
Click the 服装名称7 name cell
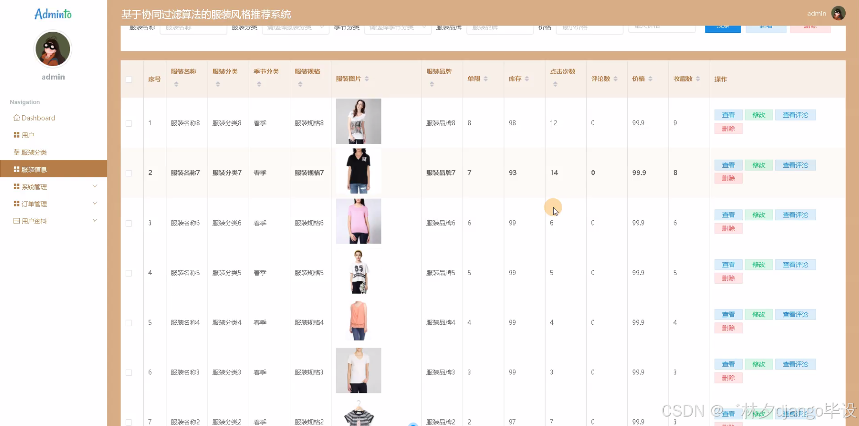[185, 173]
